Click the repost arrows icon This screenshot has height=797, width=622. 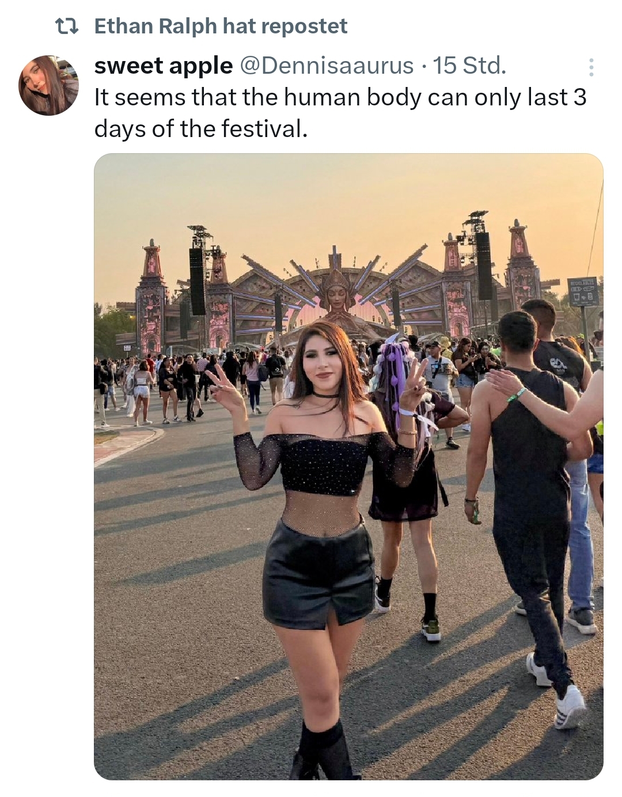66,26
